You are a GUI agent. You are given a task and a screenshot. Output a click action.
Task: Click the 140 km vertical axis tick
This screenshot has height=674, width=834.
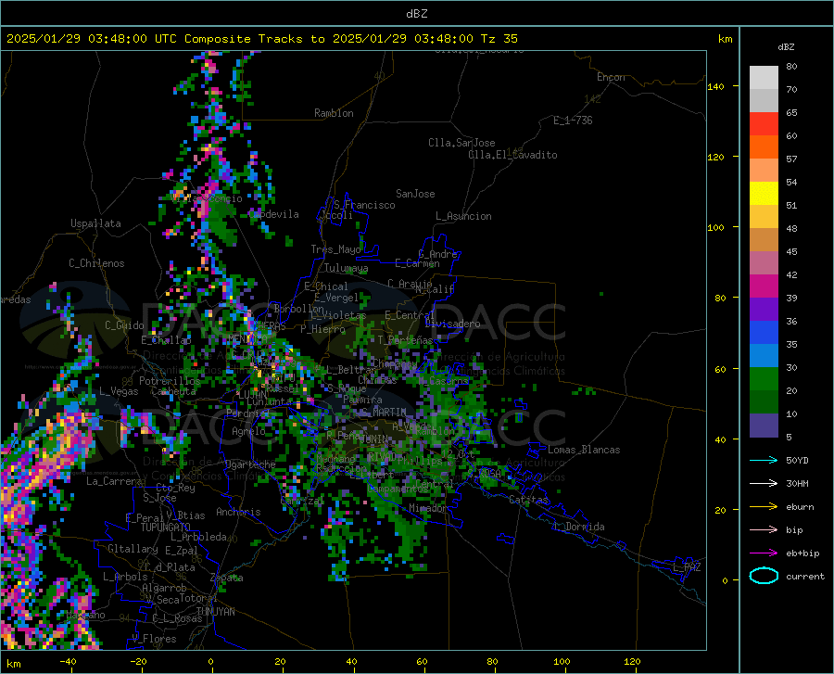coord(716,86)
